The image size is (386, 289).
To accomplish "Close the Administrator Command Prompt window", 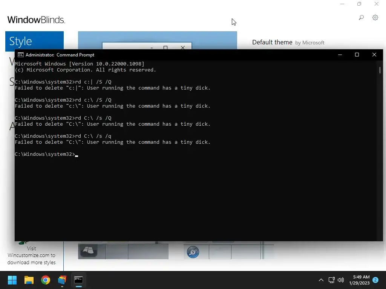I will click(374, 55).
